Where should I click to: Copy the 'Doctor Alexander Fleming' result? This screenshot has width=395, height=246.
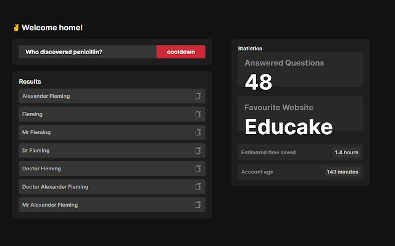pyautogui.click(x=198, y=187)
